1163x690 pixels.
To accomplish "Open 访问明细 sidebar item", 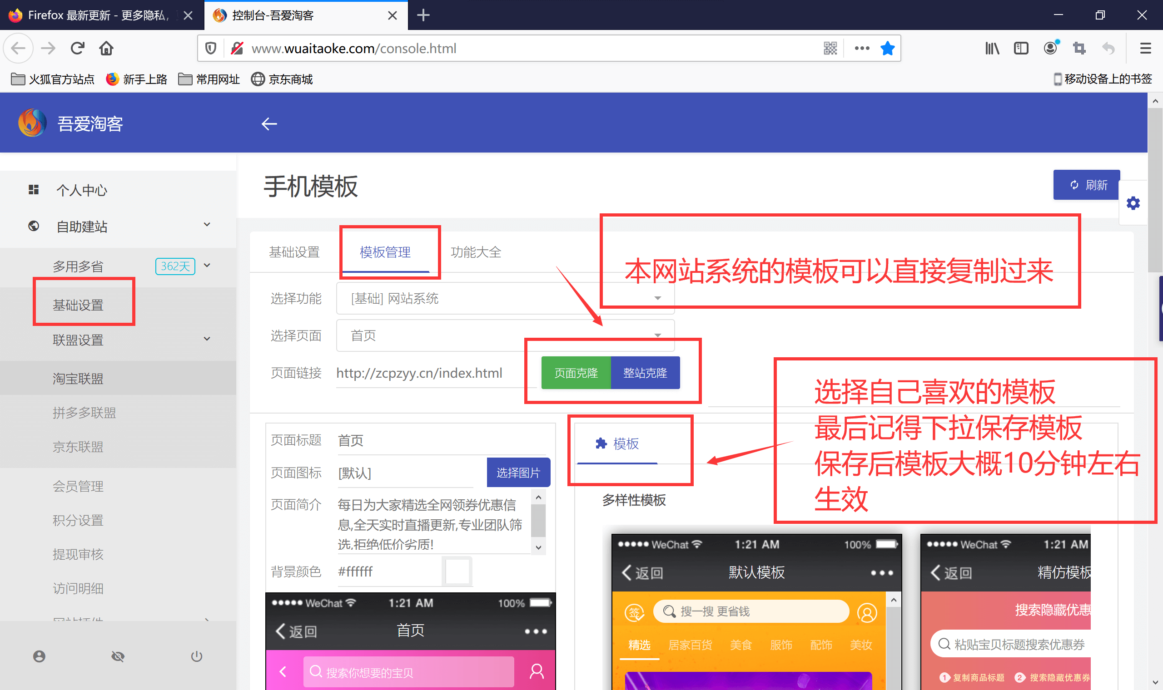I will click(78, 588).
